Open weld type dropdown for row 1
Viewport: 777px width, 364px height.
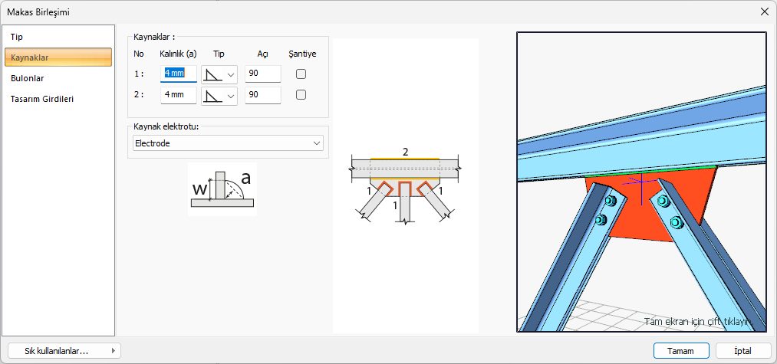(219, 74)
